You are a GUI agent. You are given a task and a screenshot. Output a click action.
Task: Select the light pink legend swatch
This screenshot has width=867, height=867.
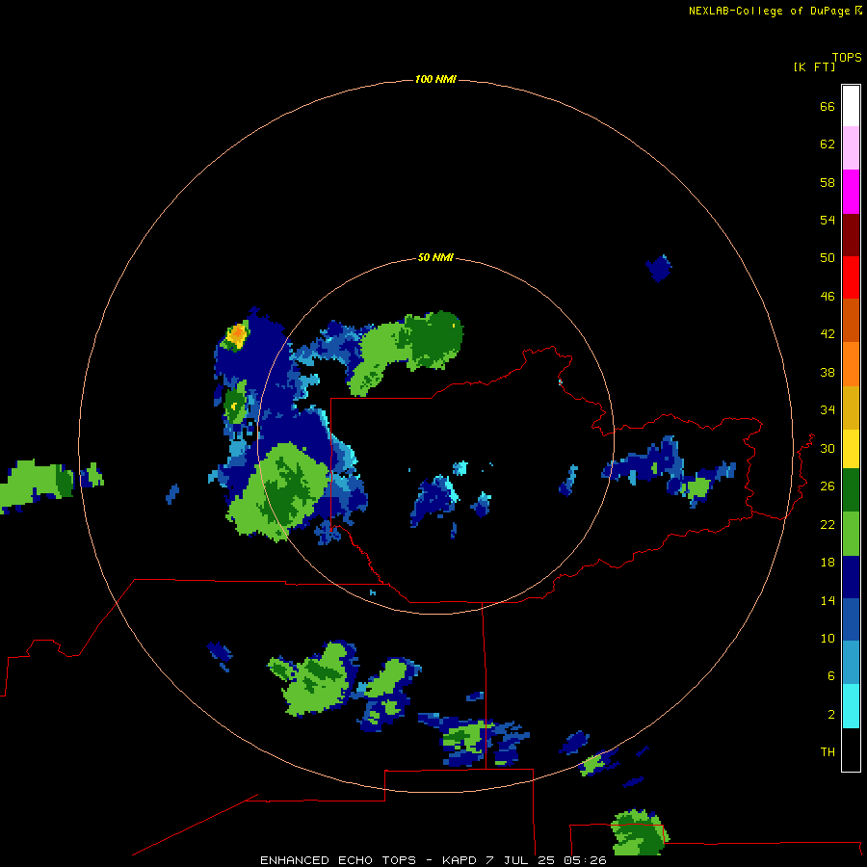coord(851,147)
